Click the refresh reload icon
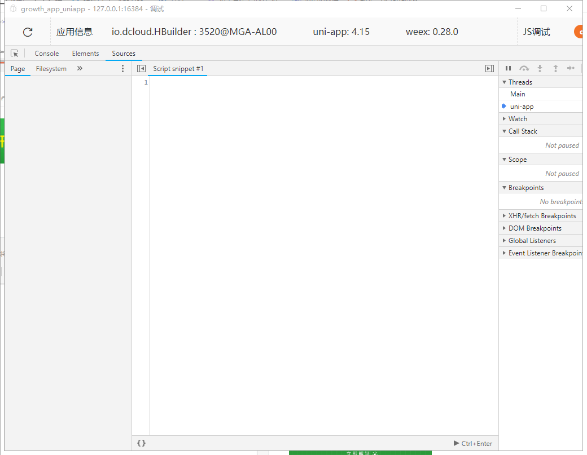 [x=28, y=32]
